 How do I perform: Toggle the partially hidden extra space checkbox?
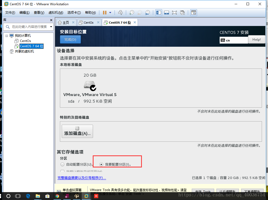[62, 171]
